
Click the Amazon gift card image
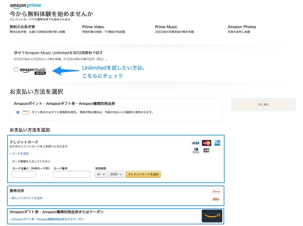click(x=212, y=216)
